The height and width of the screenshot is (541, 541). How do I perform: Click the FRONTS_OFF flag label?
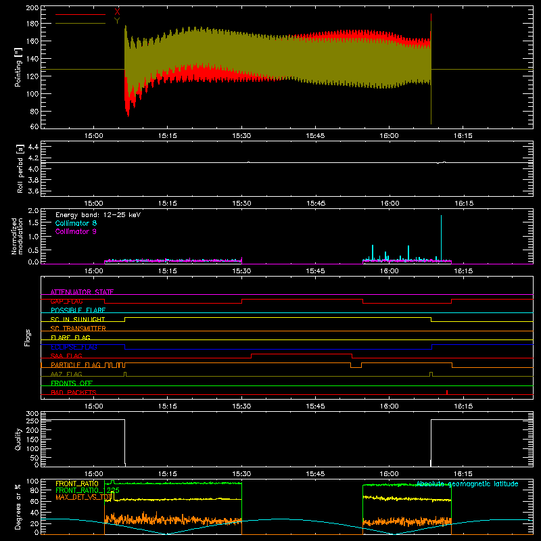(72, 383)
